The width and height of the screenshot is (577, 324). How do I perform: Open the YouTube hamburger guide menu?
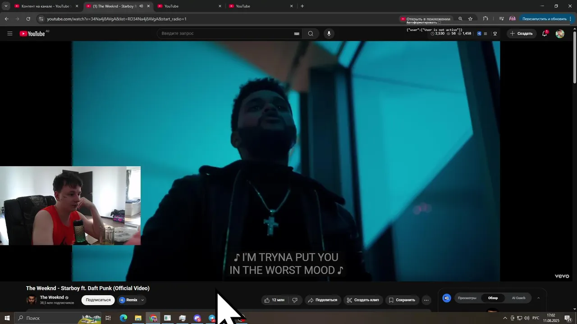click(10, 33)
